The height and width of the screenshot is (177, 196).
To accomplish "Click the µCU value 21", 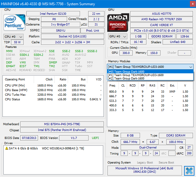I will pos(96,25).
